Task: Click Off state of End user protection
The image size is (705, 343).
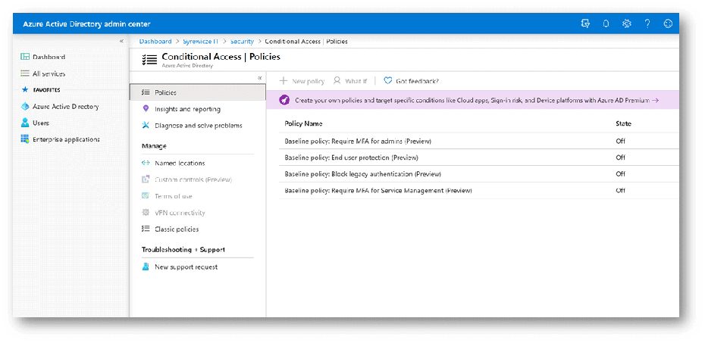Action: tap(620, 157)
